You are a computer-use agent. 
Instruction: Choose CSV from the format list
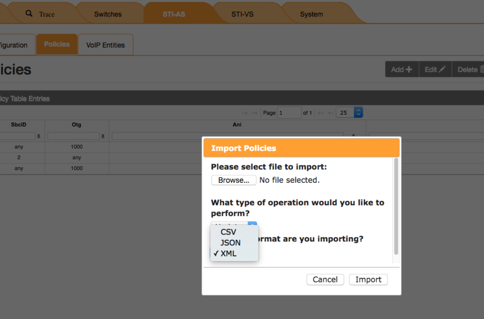click(x=228, y=232)
